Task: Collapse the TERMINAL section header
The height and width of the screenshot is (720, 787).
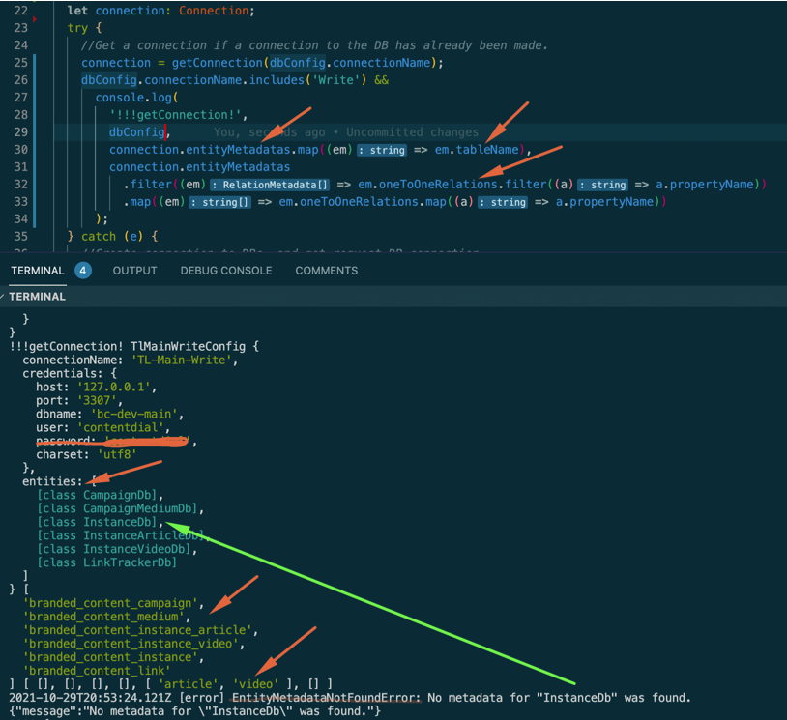Action: point(37,297)
